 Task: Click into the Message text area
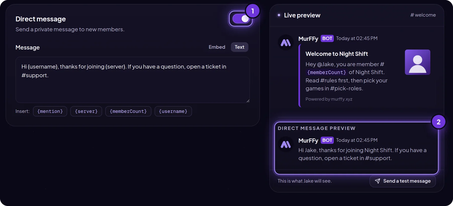click(x=133, y=80)
